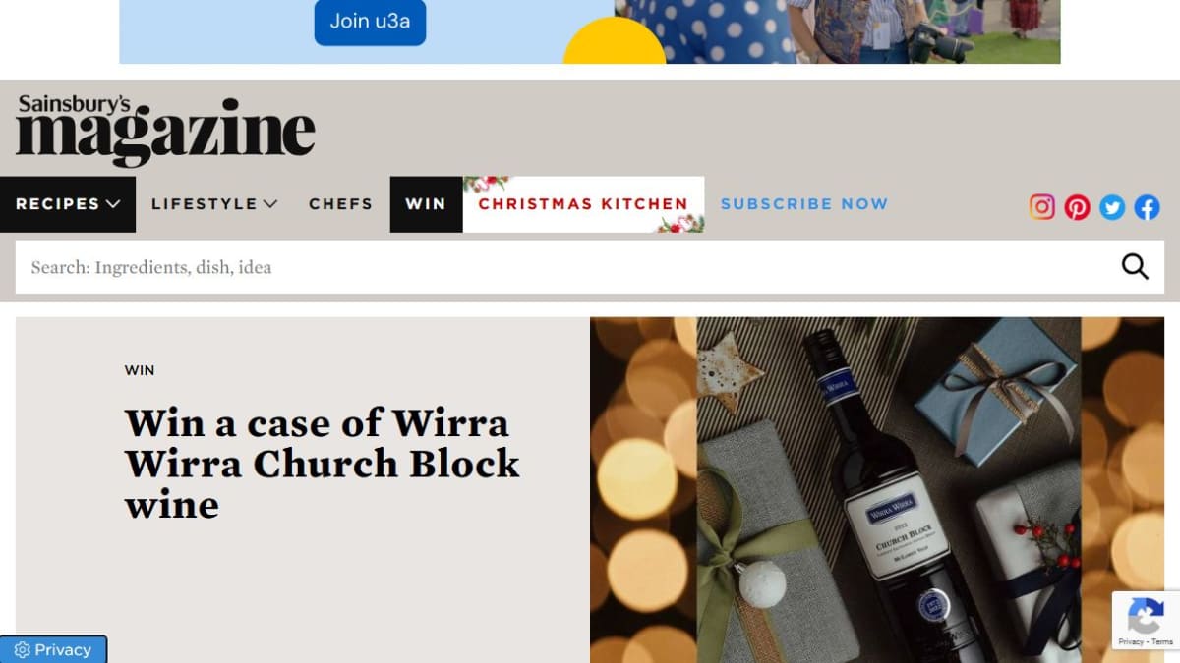Click into the ingredients search field

[x=568, y=267]
